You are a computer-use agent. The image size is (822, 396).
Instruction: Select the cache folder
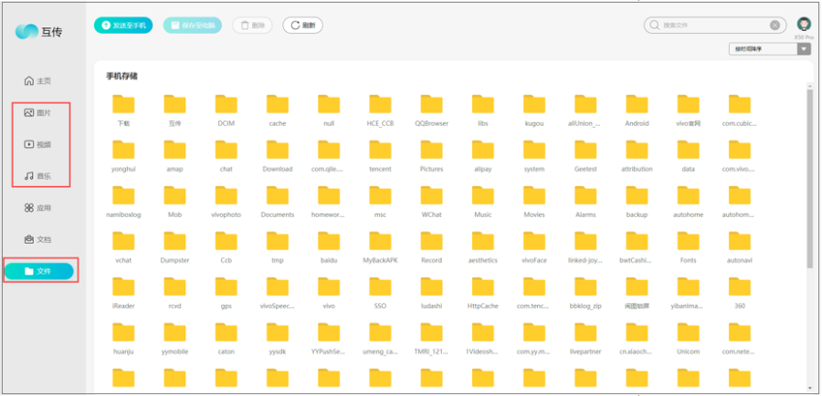tap(278, 110)
